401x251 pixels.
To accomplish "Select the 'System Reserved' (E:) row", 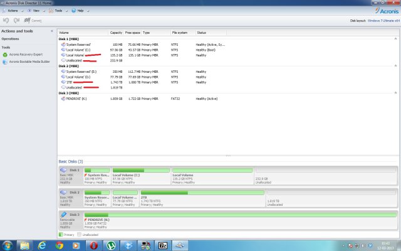I will pos(143,72).
